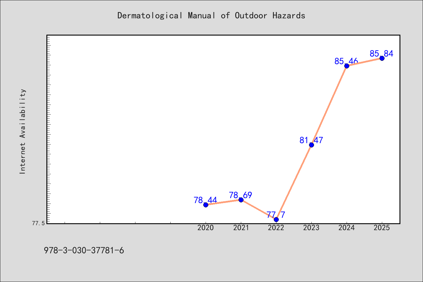Click the x-axis tick label 2025

point(382,228)
